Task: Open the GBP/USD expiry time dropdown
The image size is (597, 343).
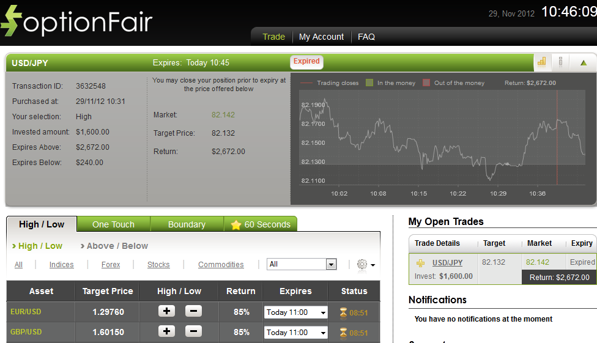Action: coord(295,333)
